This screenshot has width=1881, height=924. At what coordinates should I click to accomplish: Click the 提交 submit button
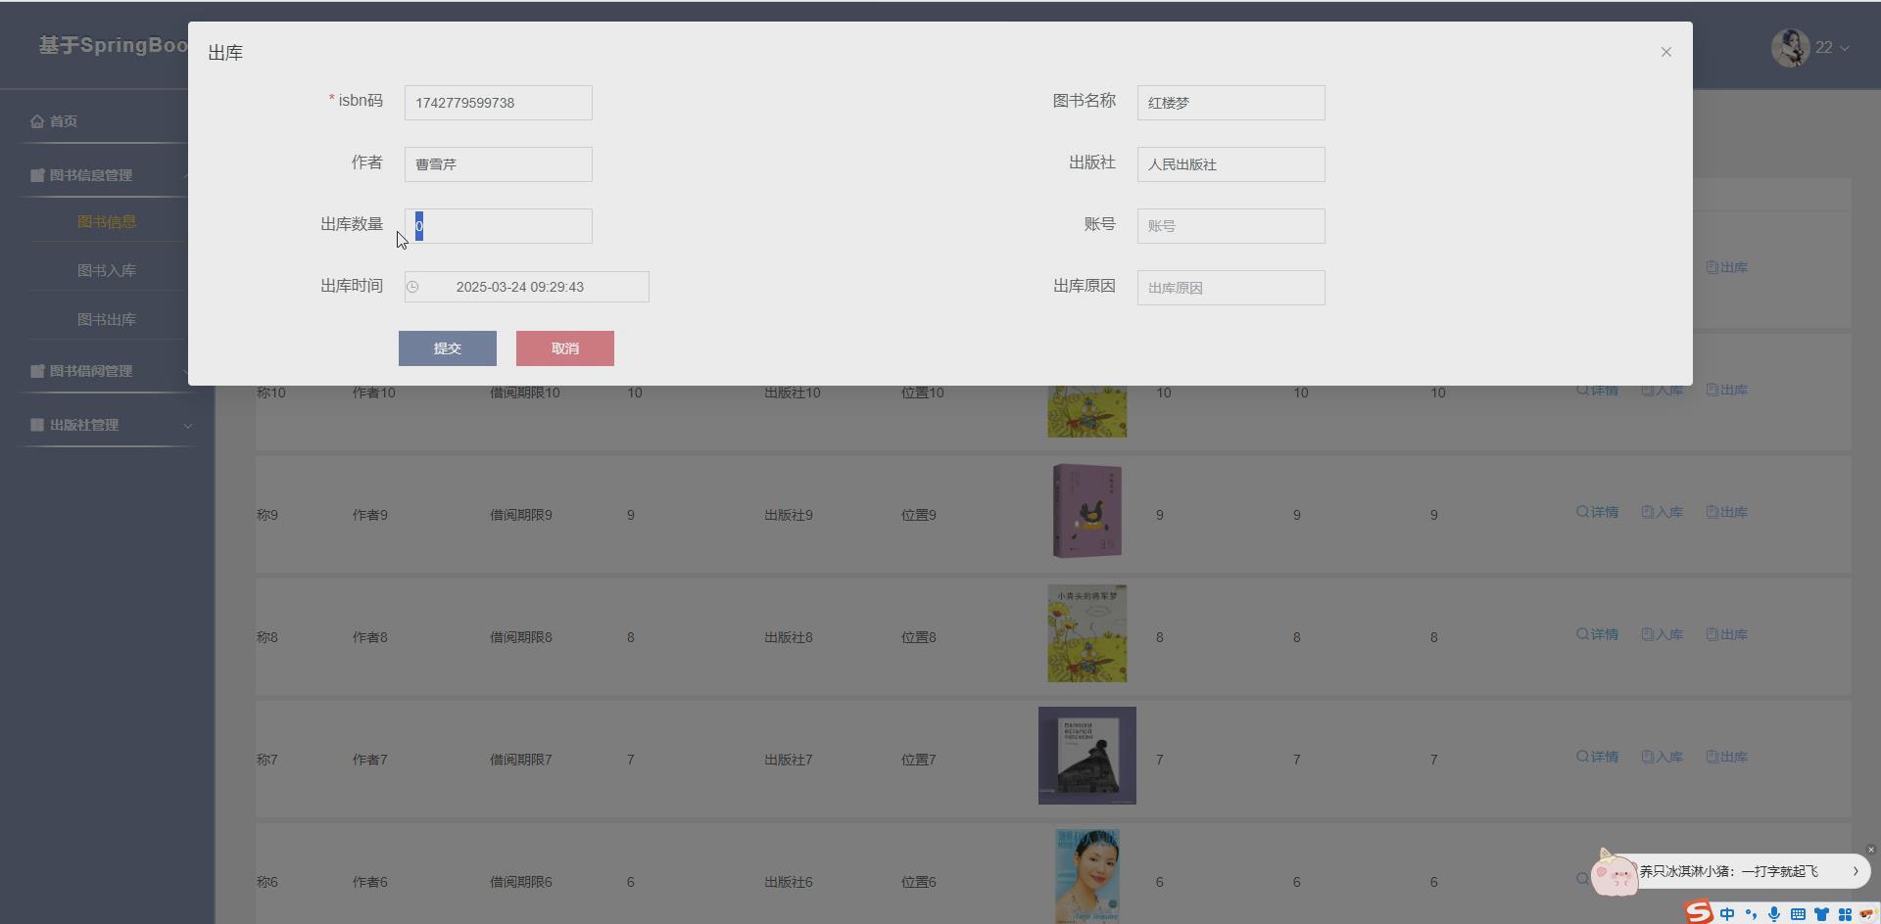click(447, 347)
